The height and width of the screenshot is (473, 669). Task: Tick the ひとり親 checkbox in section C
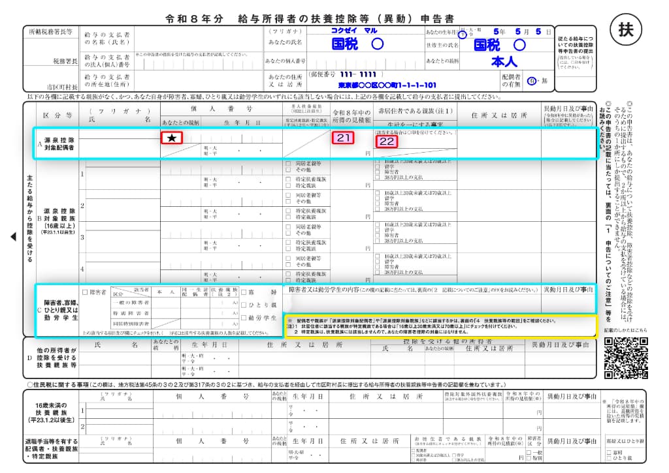[x=243, y=305]
